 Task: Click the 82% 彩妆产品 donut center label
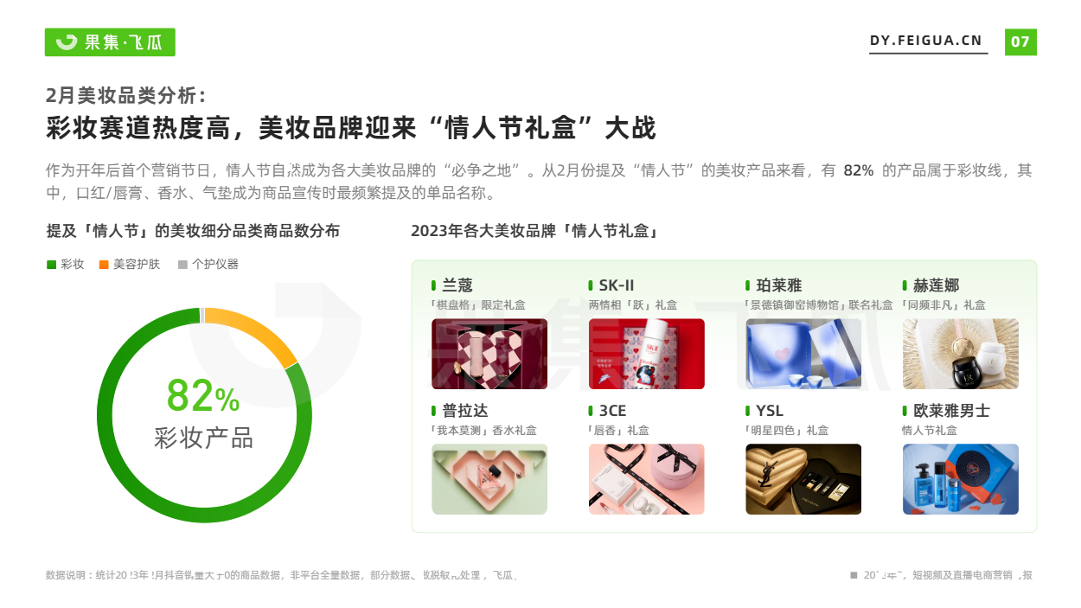(x=203, y=413)
